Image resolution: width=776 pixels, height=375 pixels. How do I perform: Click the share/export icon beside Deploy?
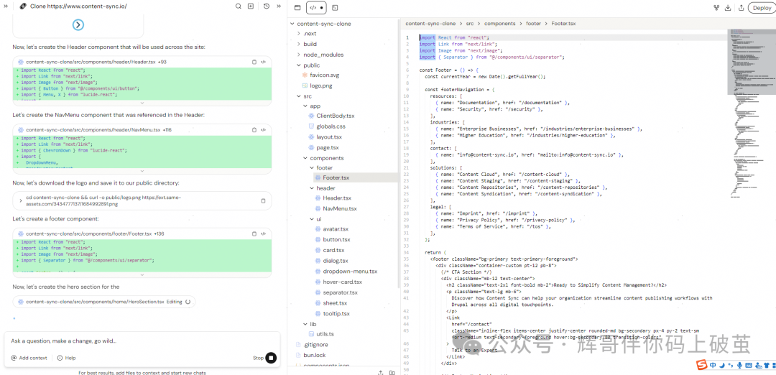[x=740, y=8]
